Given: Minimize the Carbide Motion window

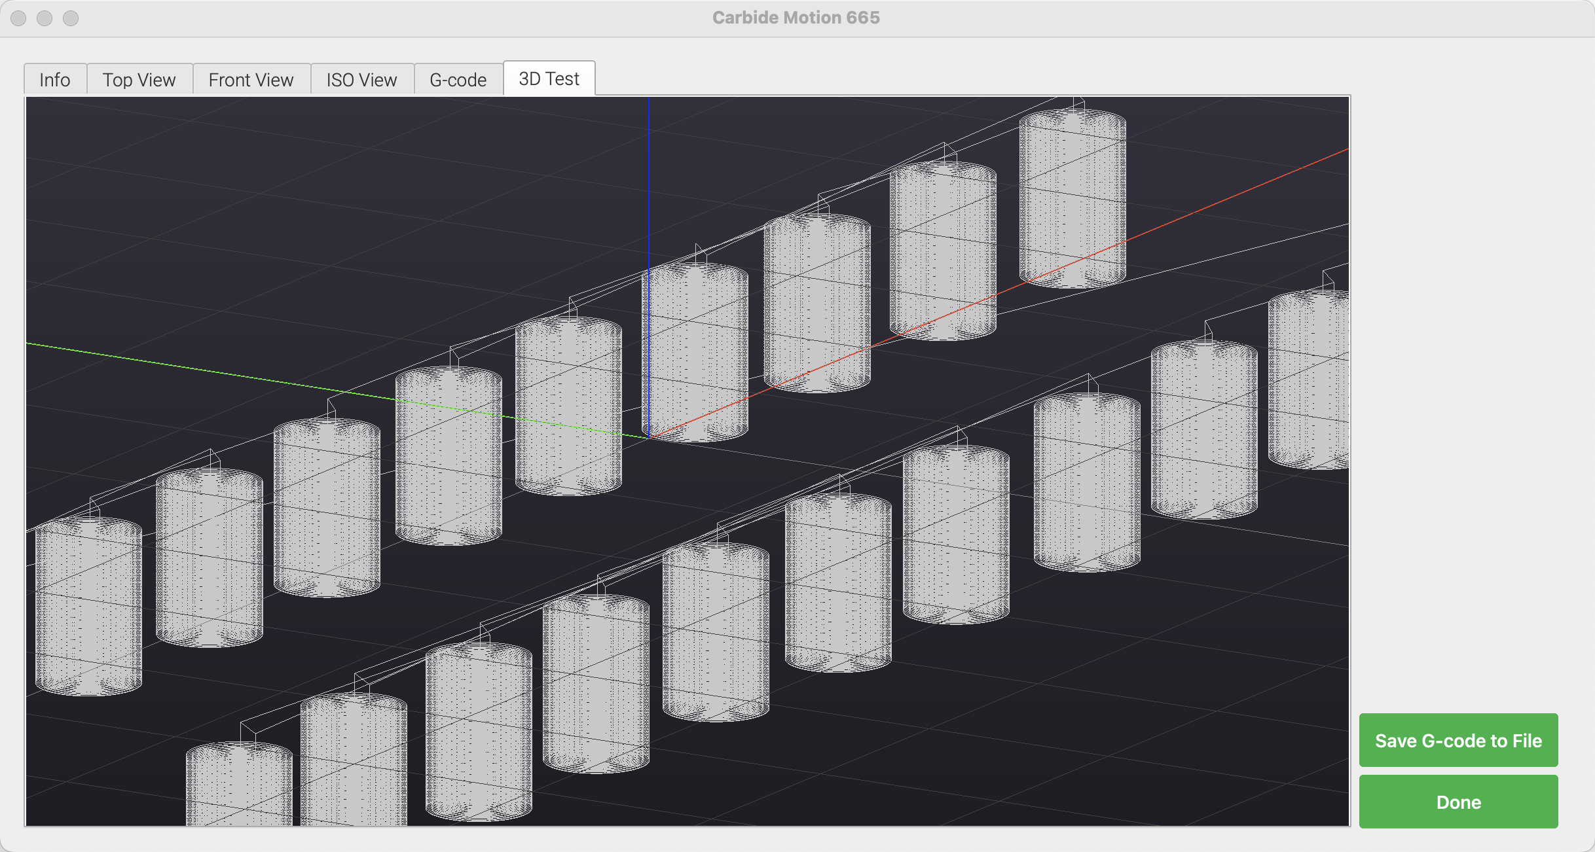Looking at the screenshot, I should [45, 18].
